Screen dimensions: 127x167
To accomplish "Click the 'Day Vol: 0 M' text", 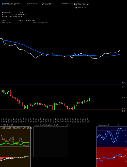I will point(80,8).
